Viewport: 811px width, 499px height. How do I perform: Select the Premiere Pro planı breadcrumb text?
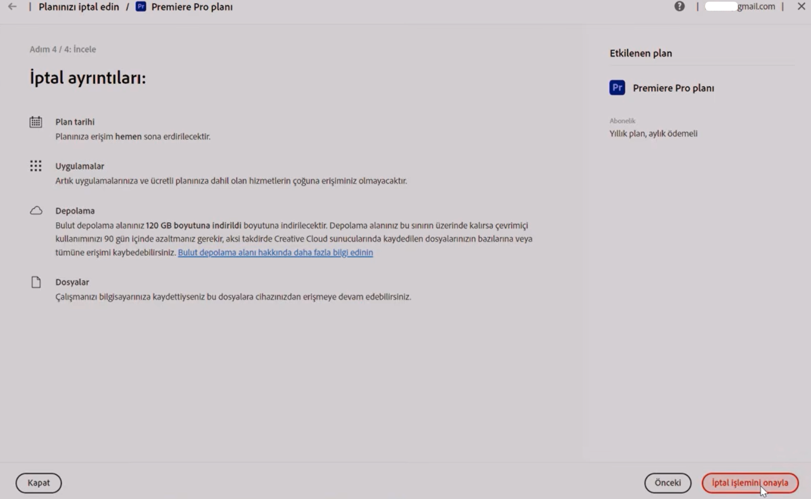[x=192, y=7]
